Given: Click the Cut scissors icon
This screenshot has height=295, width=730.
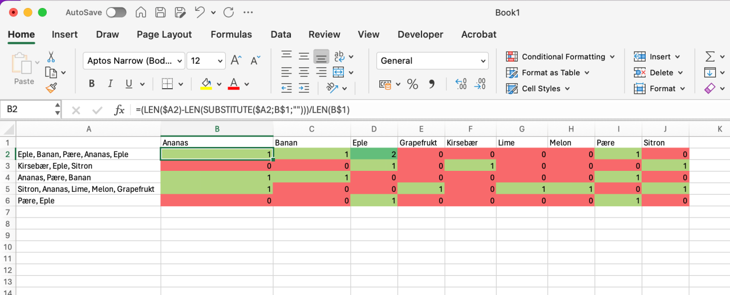Looking at the screenshot, I should [x=51, y=57].
